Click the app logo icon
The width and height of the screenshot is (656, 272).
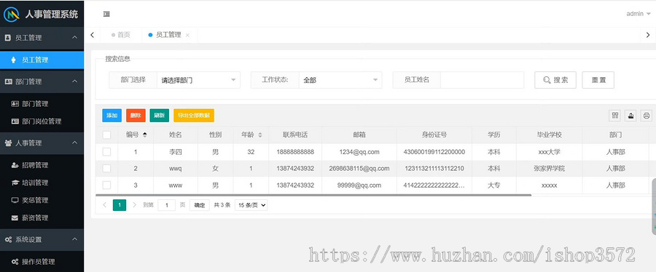[11, 15]
